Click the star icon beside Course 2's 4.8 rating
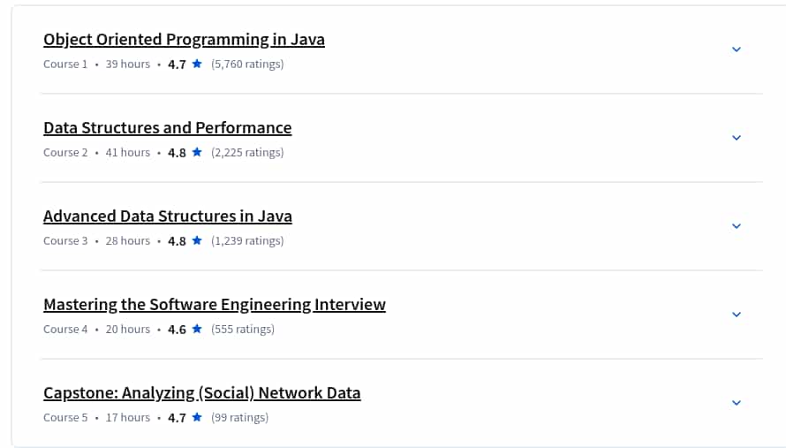 coord(197,152)
